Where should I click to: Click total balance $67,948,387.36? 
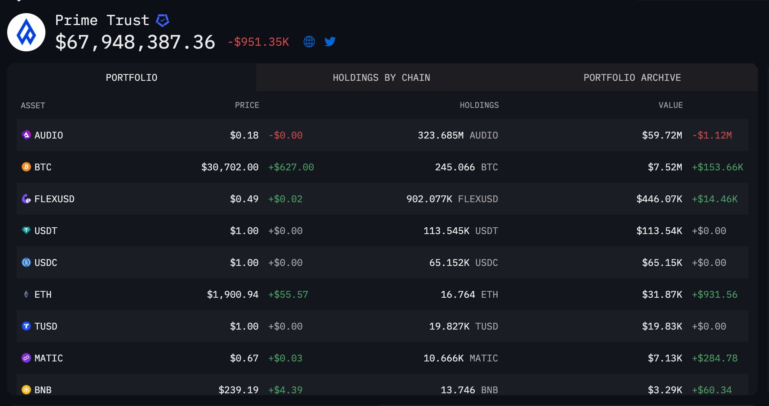tap(135, 42)
